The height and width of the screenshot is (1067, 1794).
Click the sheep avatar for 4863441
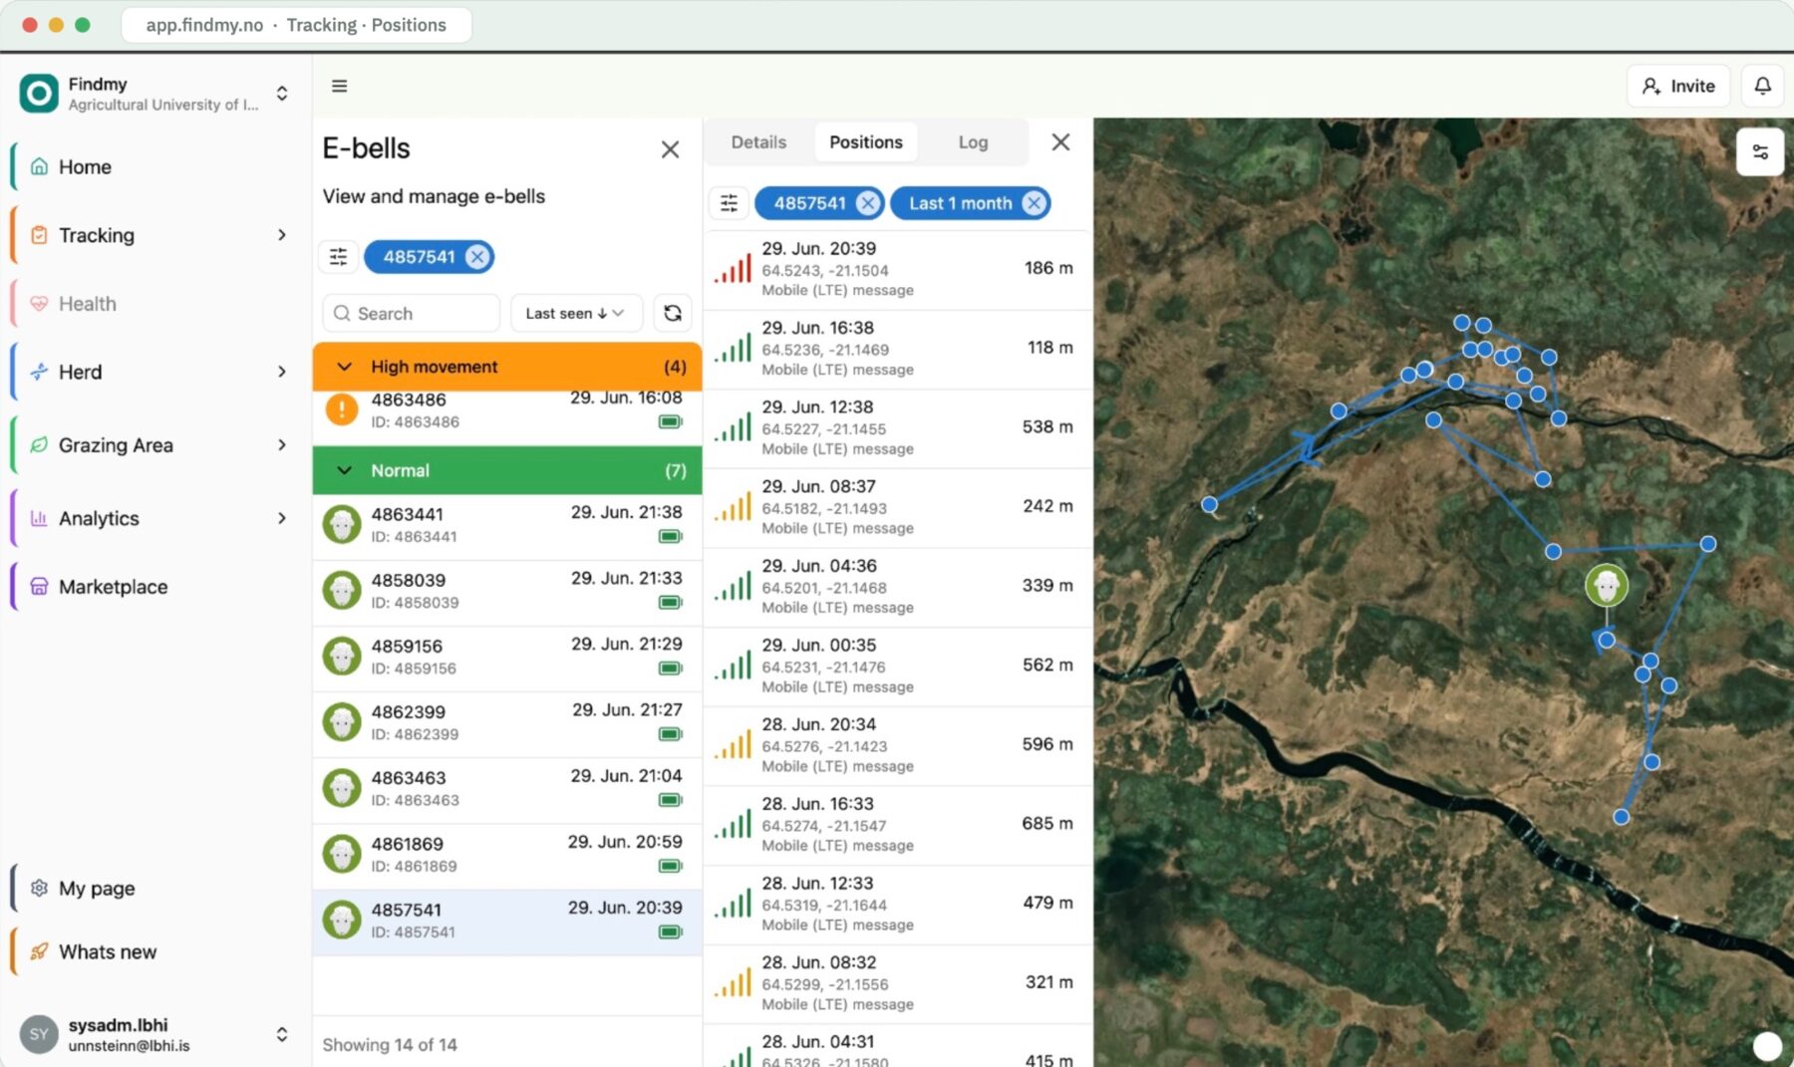click(x=342, y=524)
